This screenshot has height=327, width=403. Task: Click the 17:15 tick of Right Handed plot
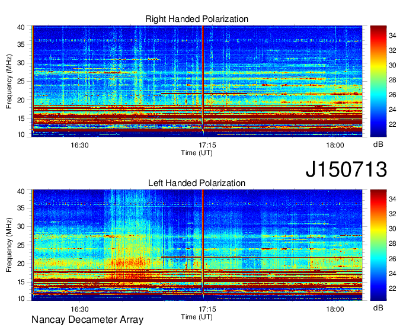(207, 145)
